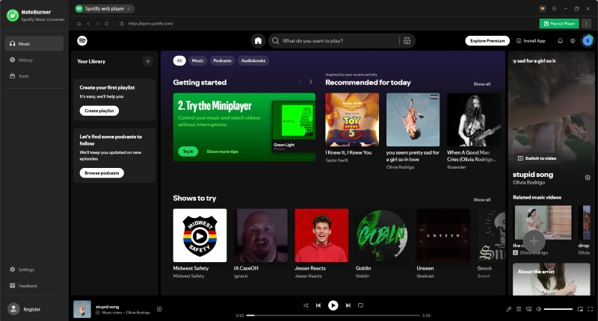Click Show all for Shows to try

point(482,200)
